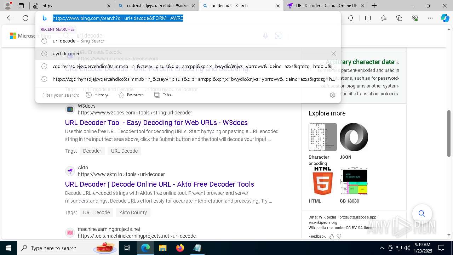Open search bar settings gear icon

(x=332, y=95)
